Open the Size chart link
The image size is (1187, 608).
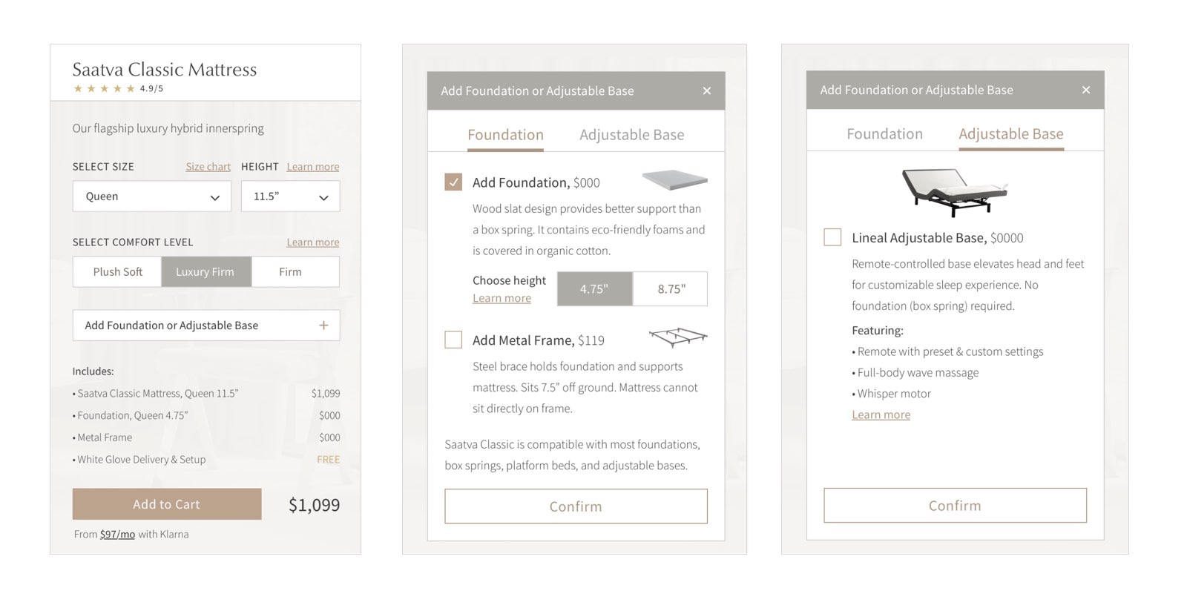pos(208,167)
